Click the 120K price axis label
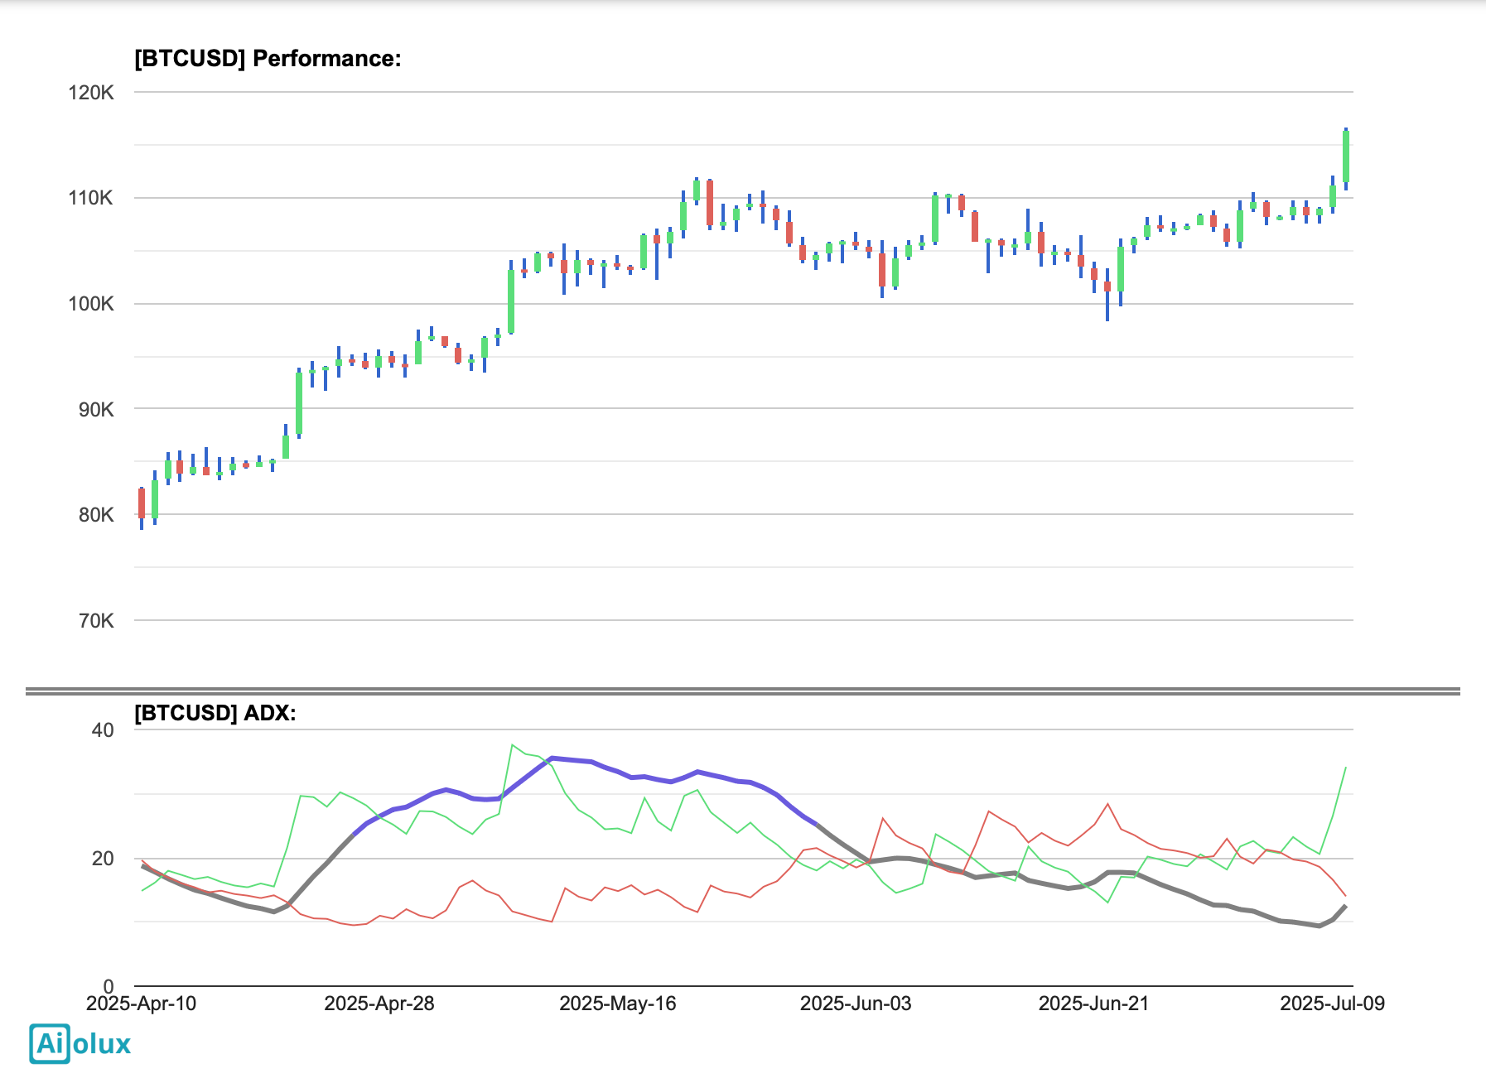The image size is (1486, 1088). [91, 93]
